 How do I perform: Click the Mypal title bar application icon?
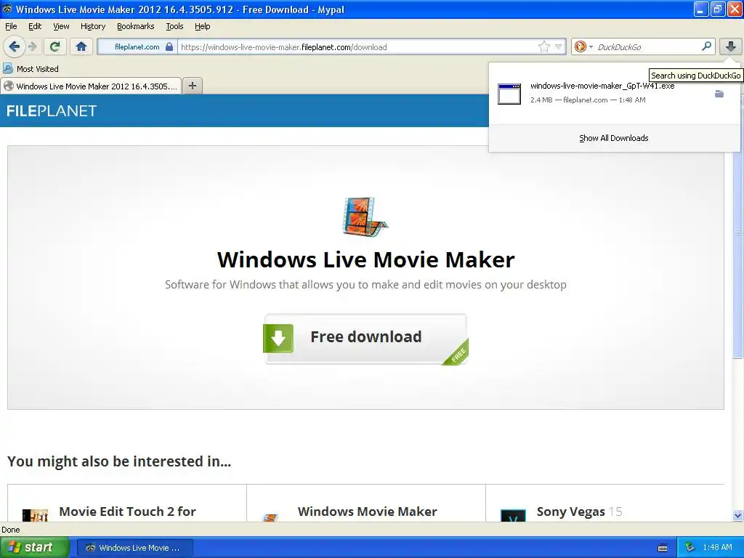pyautogui.click(x=7, y=9)
